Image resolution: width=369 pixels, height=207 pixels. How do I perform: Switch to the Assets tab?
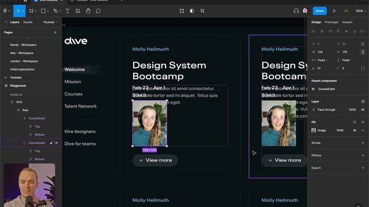[x=28, y=22]
